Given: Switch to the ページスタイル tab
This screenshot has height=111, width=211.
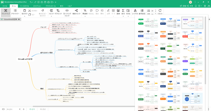Looking at the screenshot, I should (x=24, y=6).
